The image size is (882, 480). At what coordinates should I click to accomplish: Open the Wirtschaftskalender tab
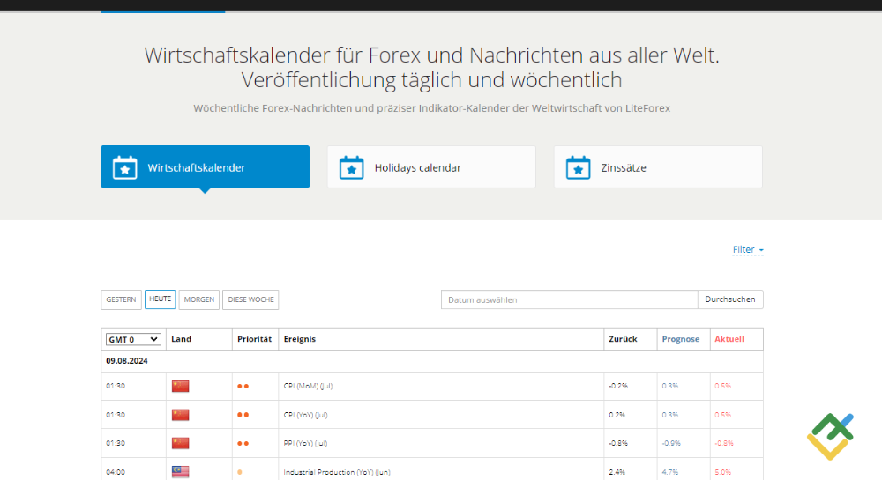[x=205, y=166]
